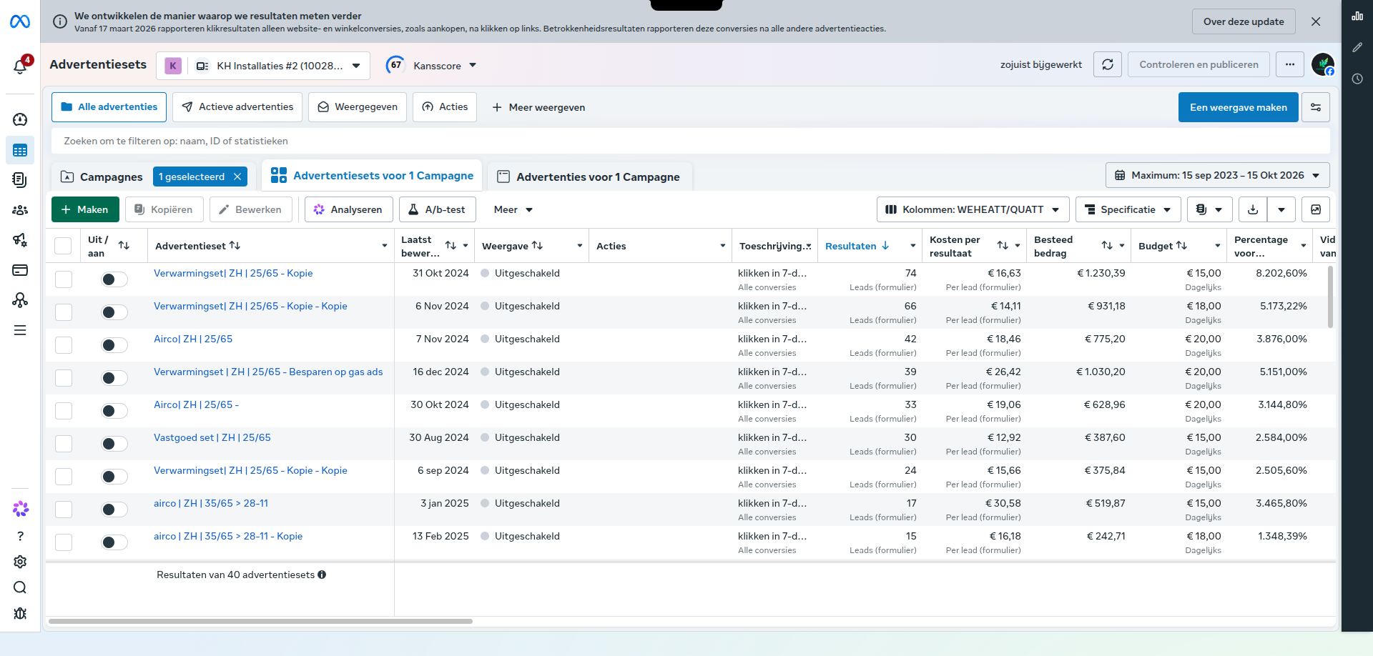This screenshot has width=1373, height=656.
Task: Expand the Kansscore dropdown
Action: (431, 66)
